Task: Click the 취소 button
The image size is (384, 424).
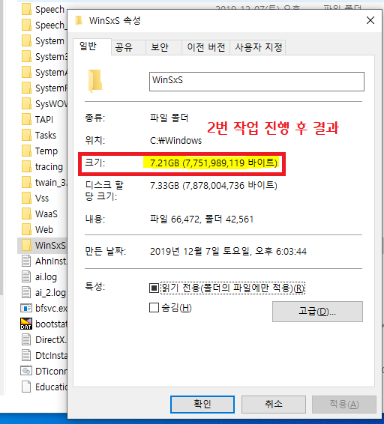Action: pyautogui.click(x=274, y=405)
